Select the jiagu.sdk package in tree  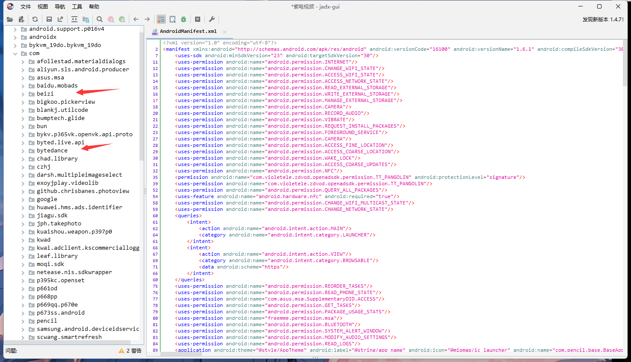(x=52, y=216)
